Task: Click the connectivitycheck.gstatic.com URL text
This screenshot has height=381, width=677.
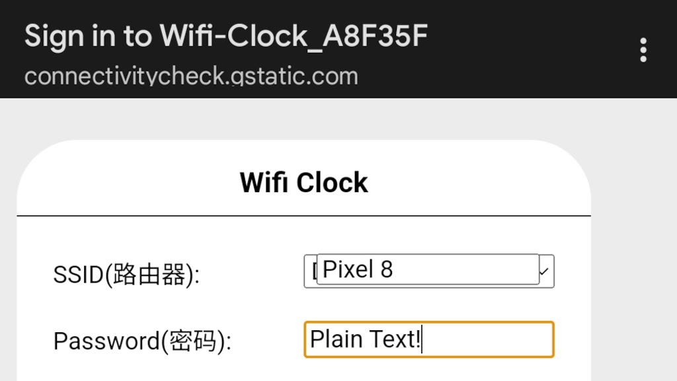Action: (x=191, y=76)
